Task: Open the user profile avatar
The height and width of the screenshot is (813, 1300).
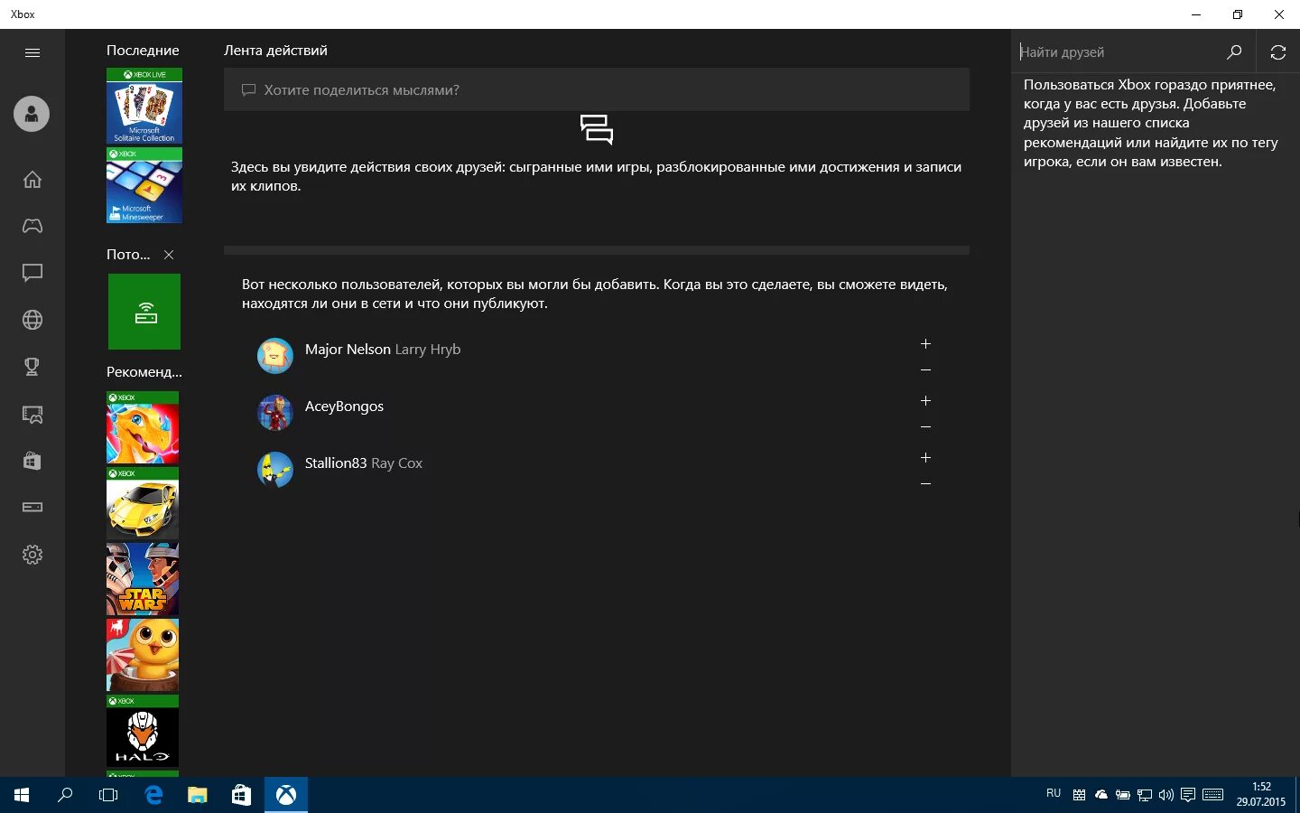Action: coord(32,114)
